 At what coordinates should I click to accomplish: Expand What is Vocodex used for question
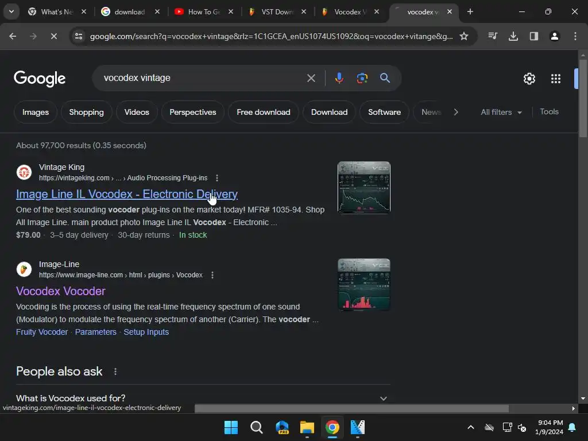(203, 398)
